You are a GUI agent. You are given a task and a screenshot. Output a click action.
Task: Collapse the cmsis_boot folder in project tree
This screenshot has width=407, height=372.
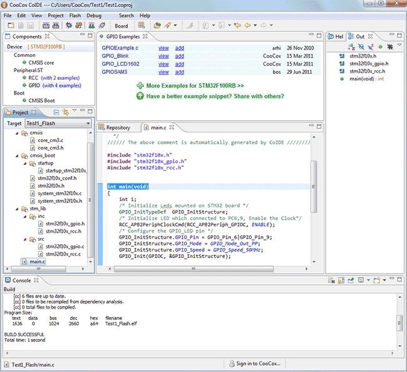point(17,156)
